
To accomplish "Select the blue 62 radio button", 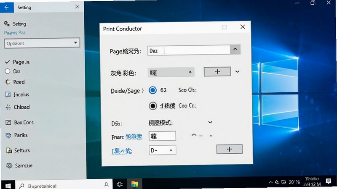I will pos(152,90).
